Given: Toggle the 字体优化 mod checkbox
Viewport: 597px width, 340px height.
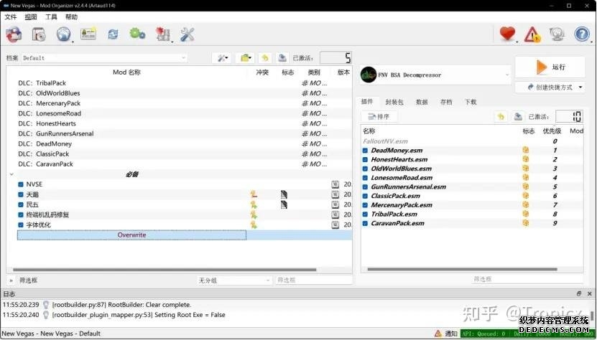Looking at the screenshot, I should [x=21, y=225].
